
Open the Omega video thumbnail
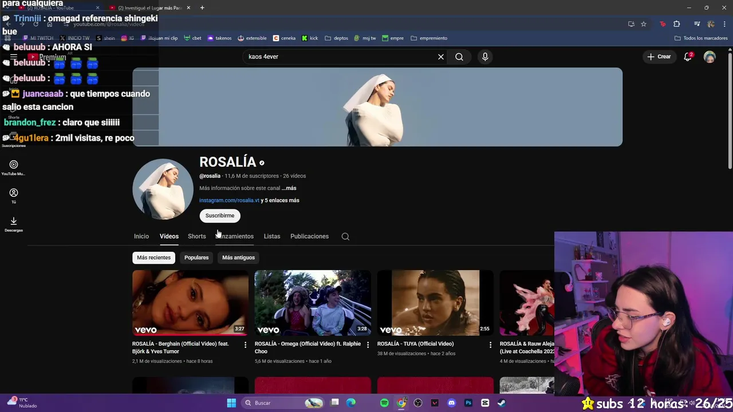click(x=313, y=303)
